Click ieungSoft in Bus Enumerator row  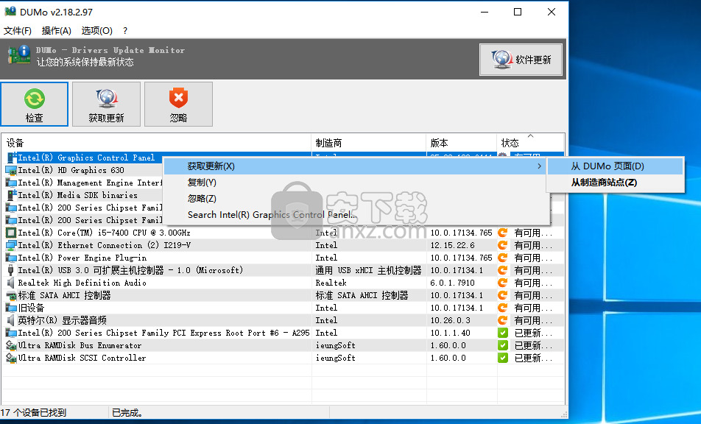[335, 345]
